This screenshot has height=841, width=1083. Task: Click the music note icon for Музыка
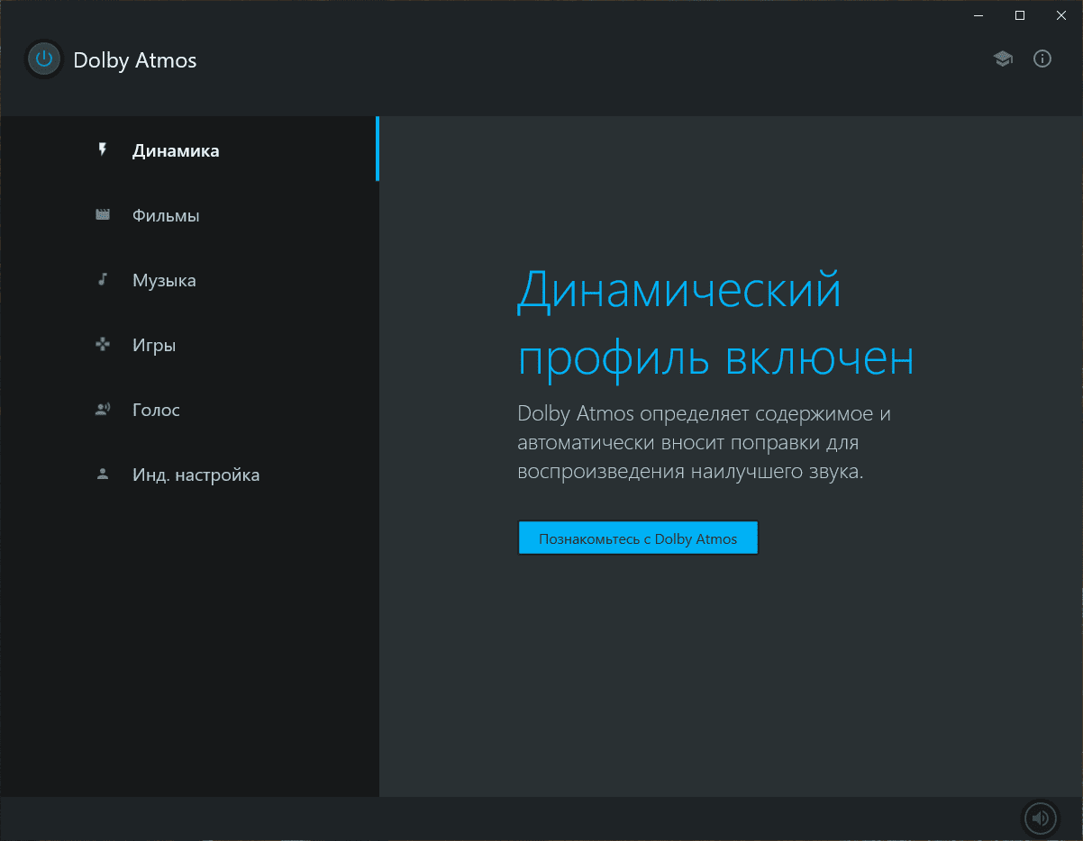[x=103, y=280]
